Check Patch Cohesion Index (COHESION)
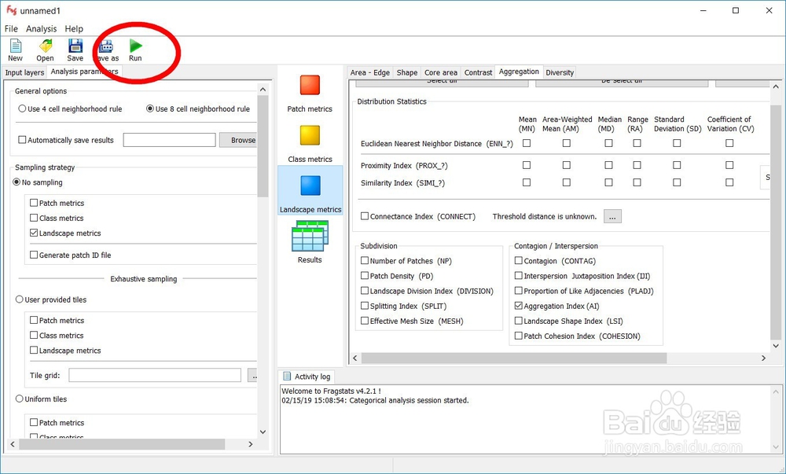The image size is (786, 474). pyautogui.click(x=519, y=336)
